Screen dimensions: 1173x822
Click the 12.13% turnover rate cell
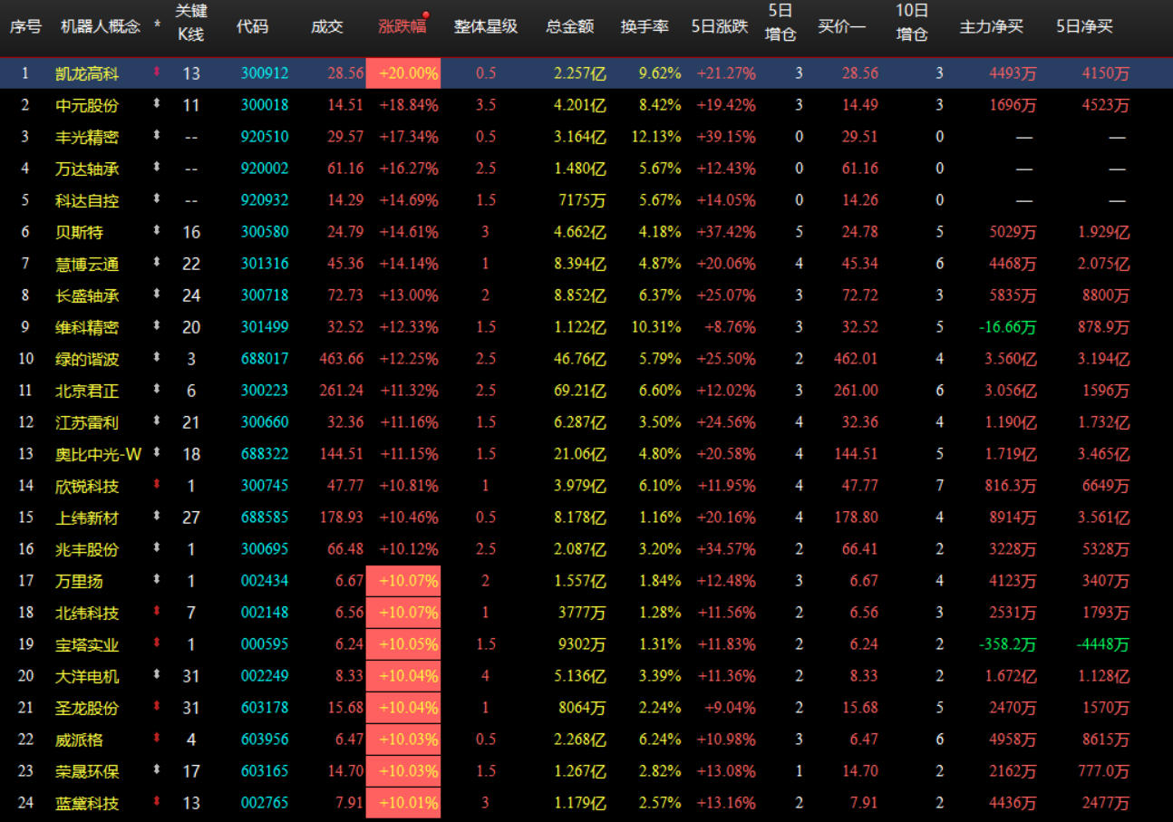[657, 137]
